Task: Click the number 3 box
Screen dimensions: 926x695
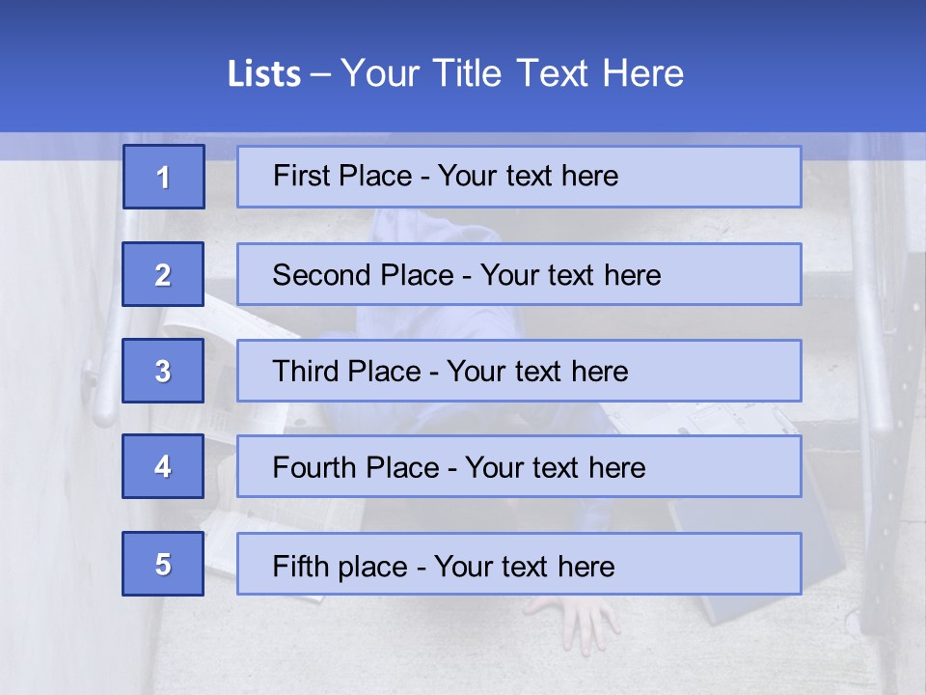Action: tap(163, 371)
